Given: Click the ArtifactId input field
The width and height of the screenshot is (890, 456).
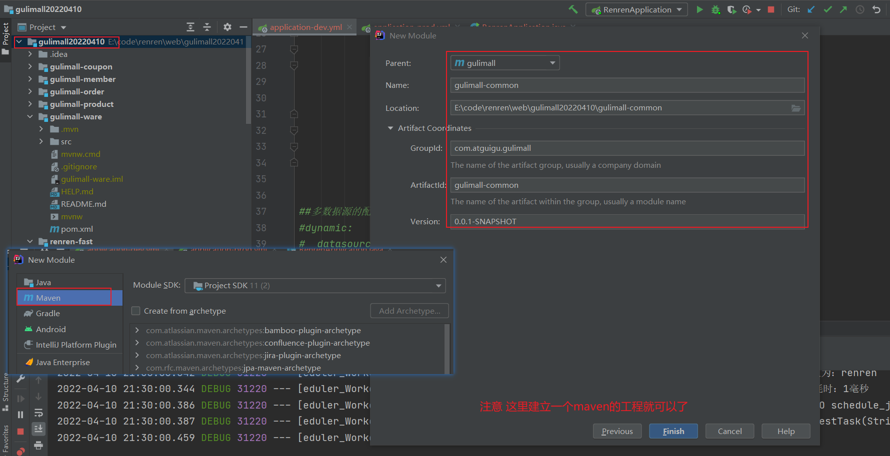Looking at the screenshot, I should tap(627, 185).
